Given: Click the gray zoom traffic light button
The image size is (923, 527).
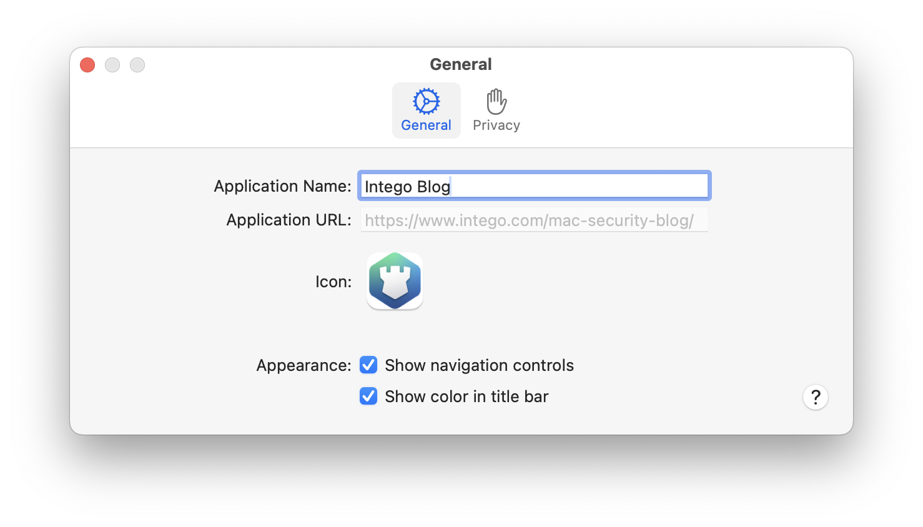Looking at the screenshot, I should [137, 64].
